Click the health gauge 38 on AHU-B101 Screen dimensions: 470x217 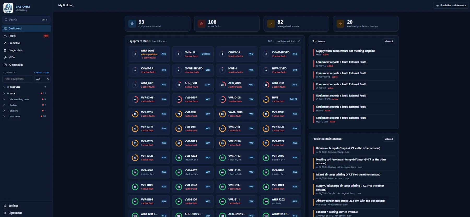coord(266,85)
